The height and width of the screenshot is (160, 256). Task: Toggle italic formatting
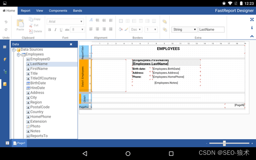click(x=55, y=30)
